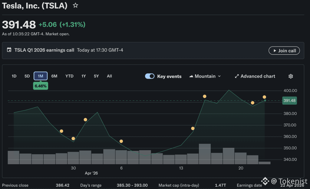Screen dimensions: 310x189
Task: Show the YTD price range
Action: coord(69,76)
